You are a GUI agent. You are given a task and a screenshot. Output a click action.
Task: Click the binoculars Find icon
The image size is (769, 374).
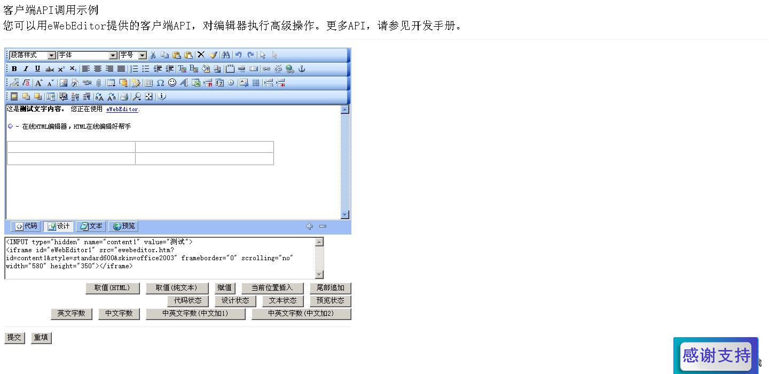[x=225, y=55]
